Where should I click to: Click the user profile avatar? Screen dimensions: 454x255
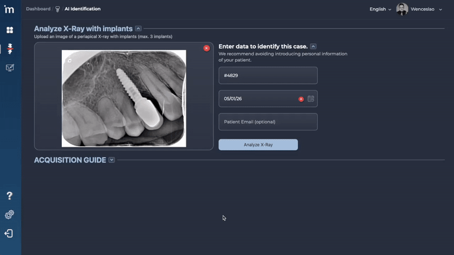(x=402, y=9)
